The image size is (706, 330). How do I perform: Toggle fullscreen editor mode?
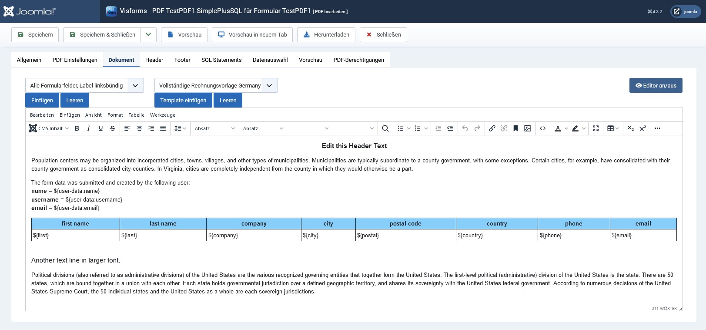coord(596,128)
